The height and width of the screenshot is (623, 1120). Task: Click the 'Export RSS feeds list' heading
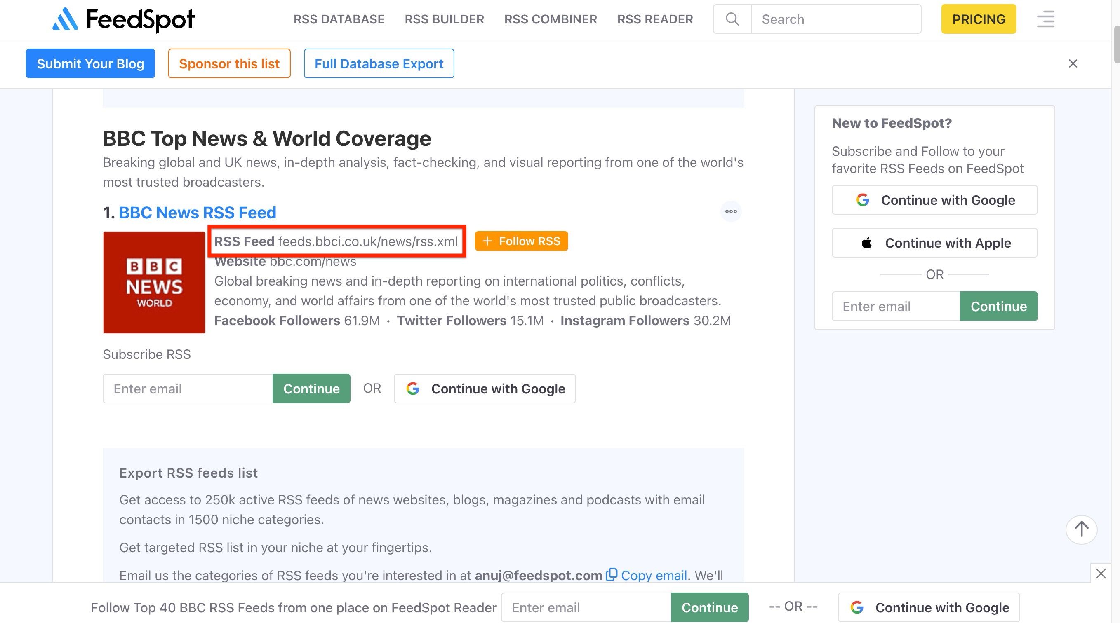pos(189,473)
